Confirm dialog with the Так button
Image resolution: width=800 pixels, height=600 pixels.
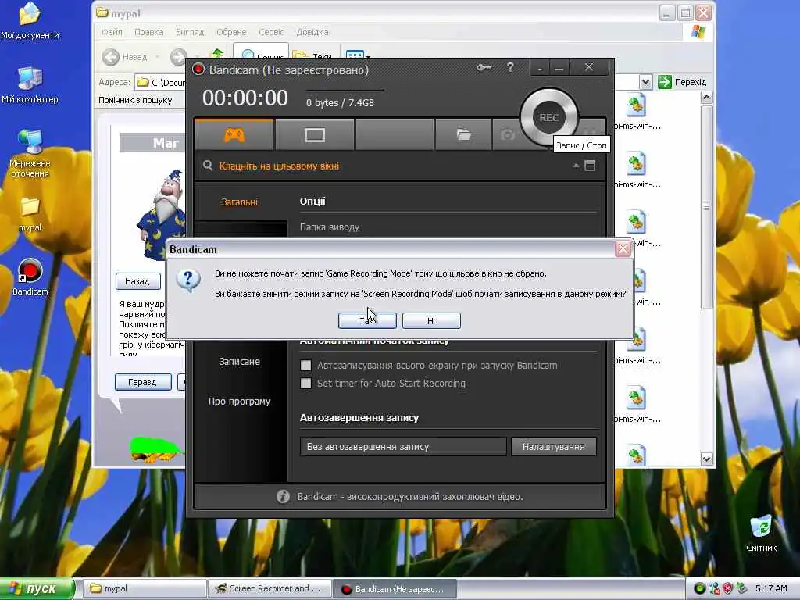(x=367, y=321)
